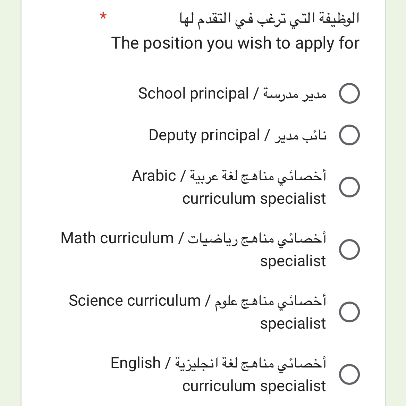Click the heading "The position you wish to apply for"
This screenshot has height=406, width=406.
click(235, 43)
